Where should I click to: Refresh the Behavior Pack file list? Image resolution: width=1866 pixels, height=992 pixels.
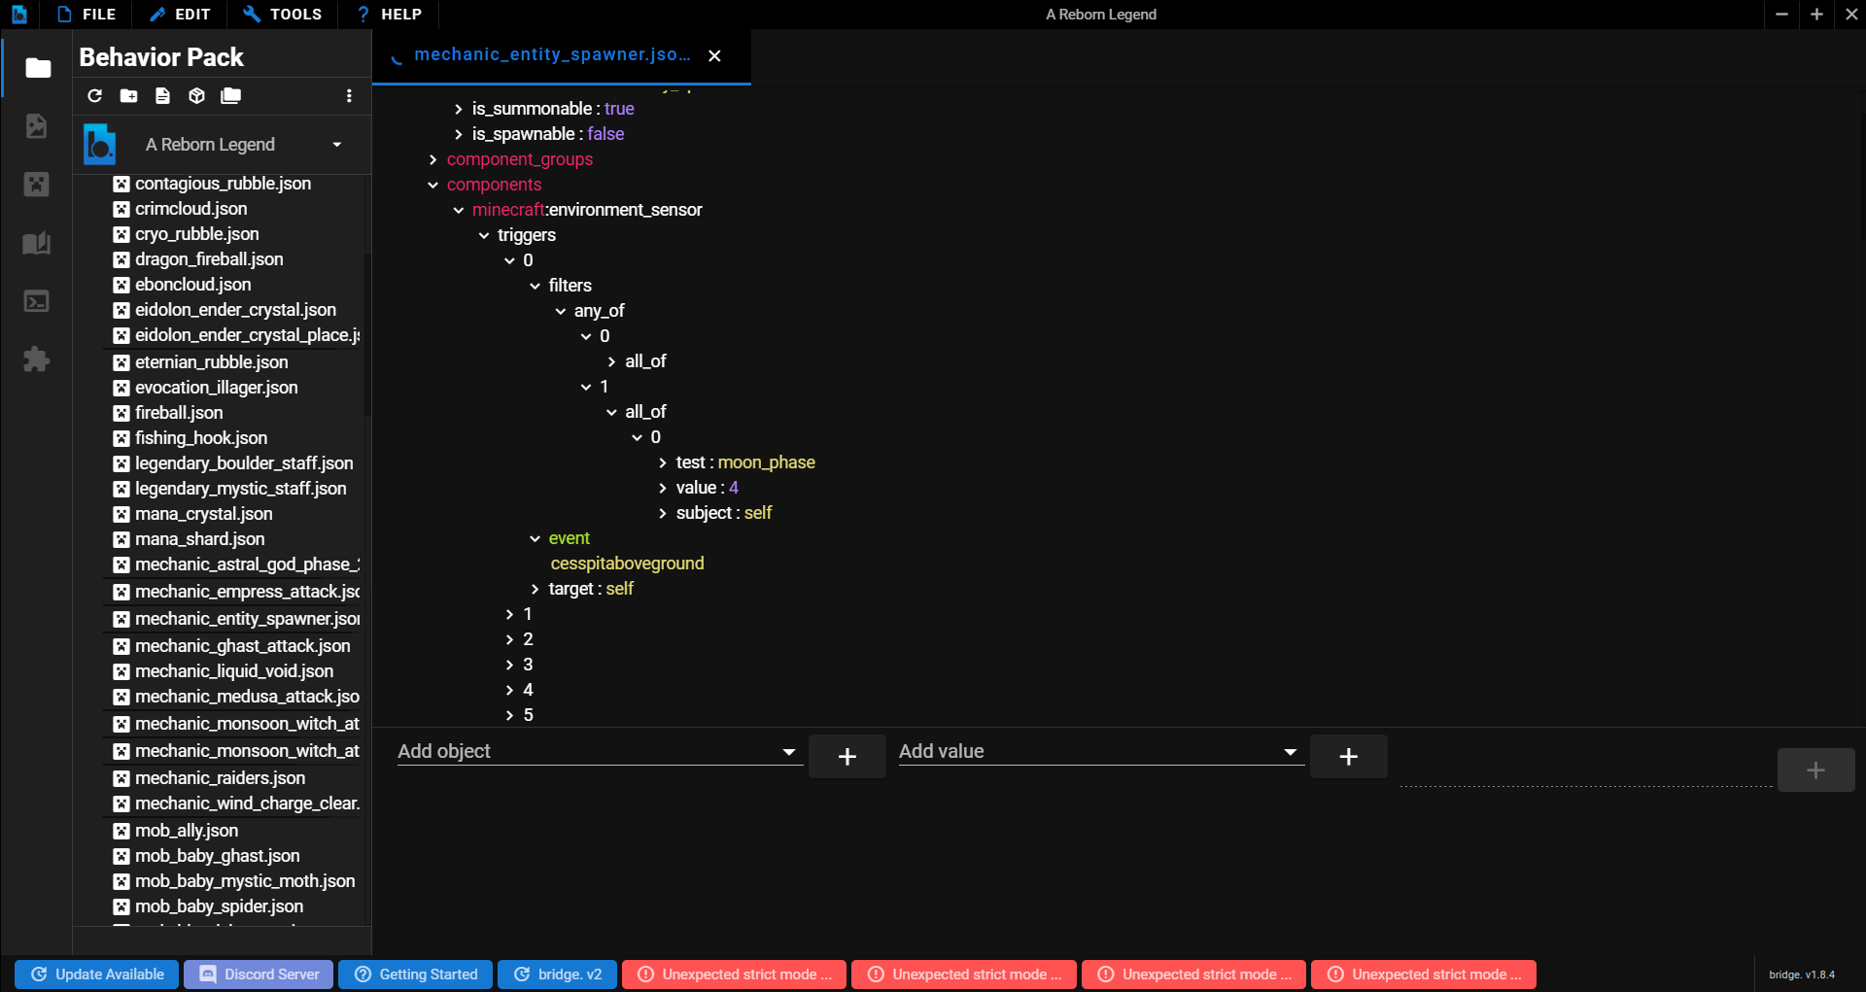tap(94, 95)
